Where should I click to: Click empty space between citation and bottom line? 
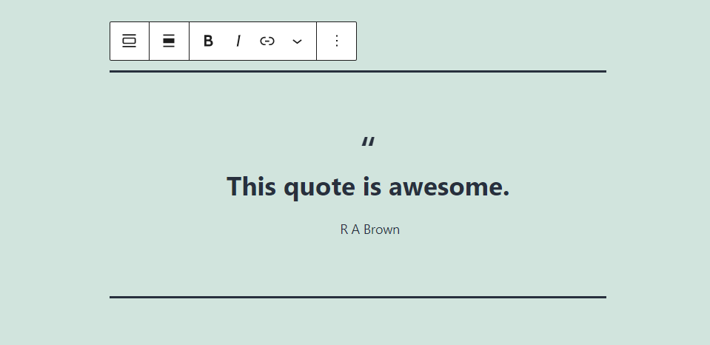click(x=358, y=267)
